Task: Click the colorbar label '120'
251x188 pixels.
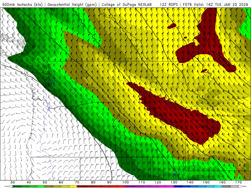Action: (158, 182)
